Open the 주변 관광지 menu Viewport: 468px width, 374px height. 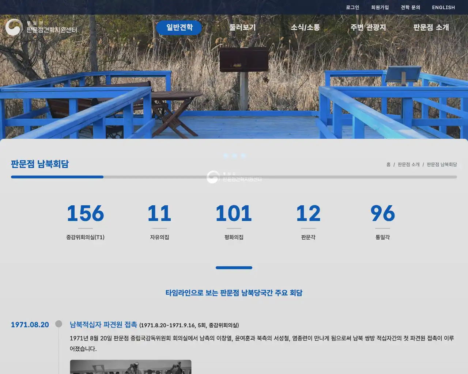(x=368, y=27)
